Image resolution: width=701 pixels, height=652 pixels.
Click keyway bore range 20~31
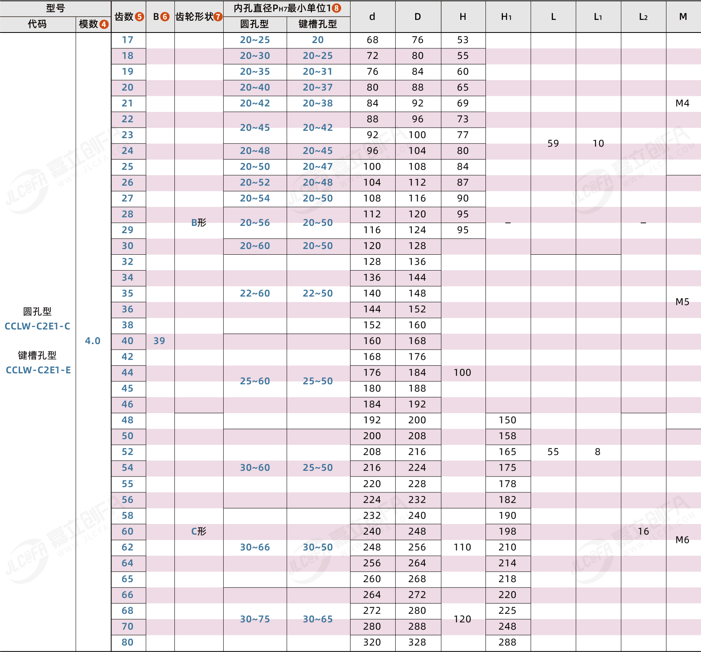pyautogui.click(x=318, y=71)
